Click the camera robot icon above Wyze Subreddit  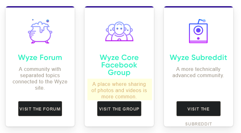pyautogui.click(x=198, y=31)
